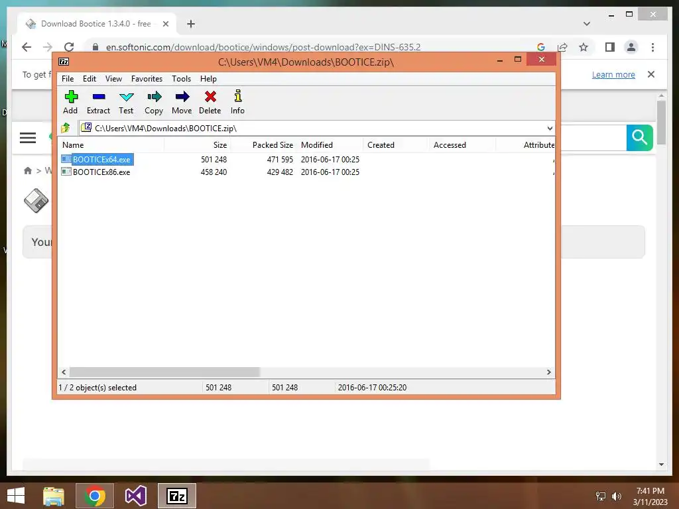Viewport: 679px width, 509px height.
Task: Click the Add toolbar icon in 7-Zip
Action: (x=70, y=97)
